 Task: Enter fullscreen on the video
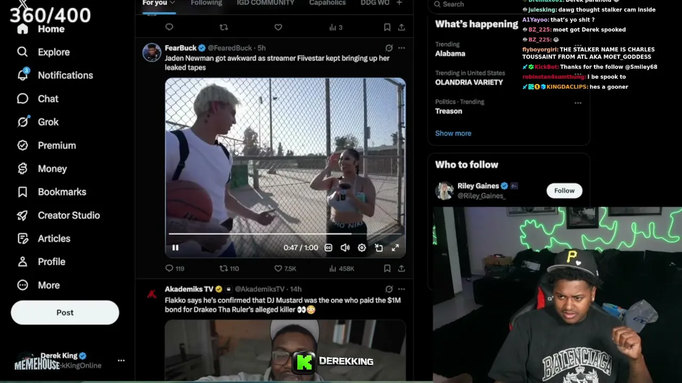click(395, 248)
